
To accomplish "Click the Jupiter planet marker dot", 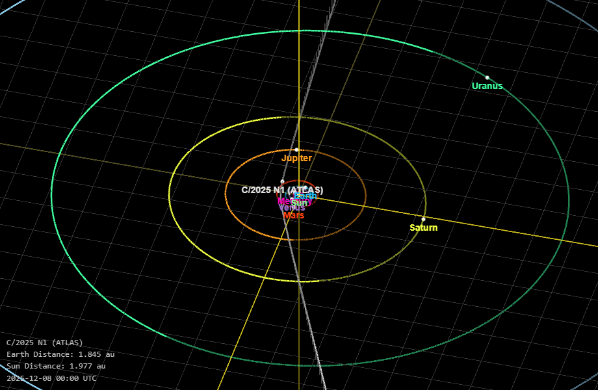I will click(x=297, y=149).
